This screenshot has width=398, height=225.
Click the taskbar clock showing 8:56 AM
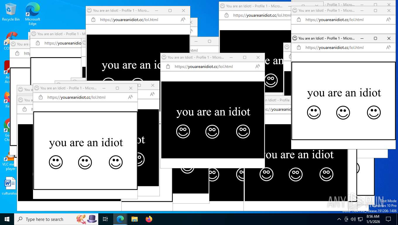[373, 219]
